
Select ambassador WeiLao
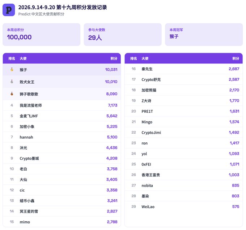pyautogui.click(x=148, y=207)
